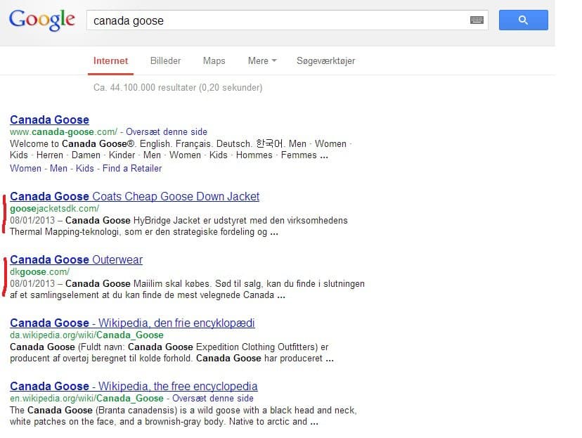Open Søgeværktøjer search tools

pyautogui.click(x=325, y=61)
